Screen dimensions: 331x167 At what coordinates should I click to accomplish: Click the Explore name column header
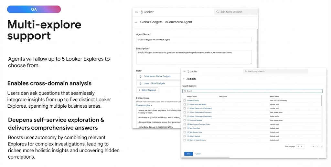192,96
